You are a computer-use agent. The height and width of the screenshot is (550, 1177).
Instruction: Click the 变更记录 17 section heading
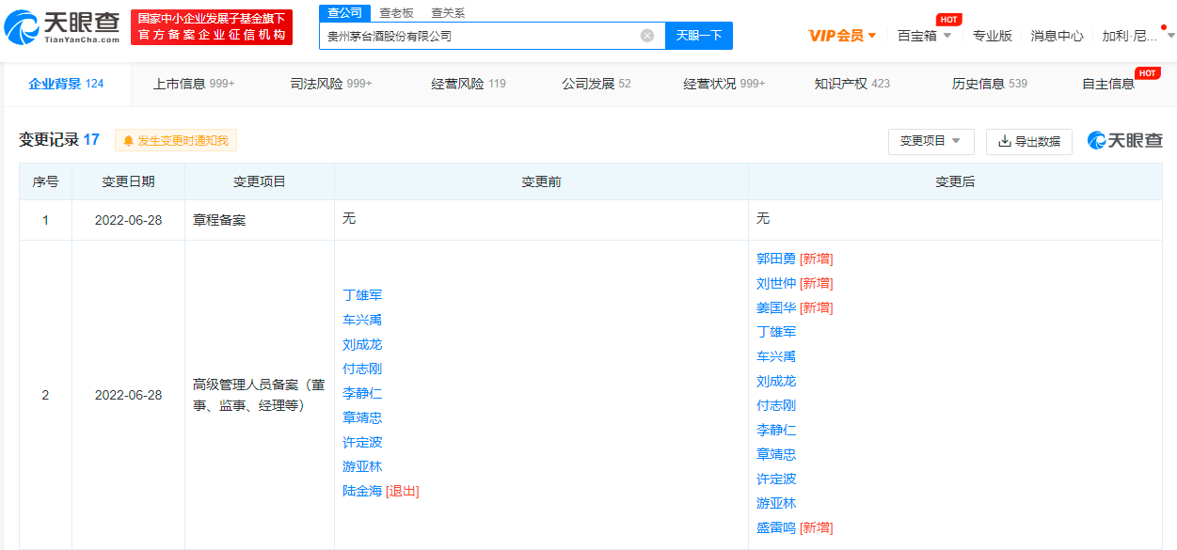pyautogui.click(x=59, y=140)
